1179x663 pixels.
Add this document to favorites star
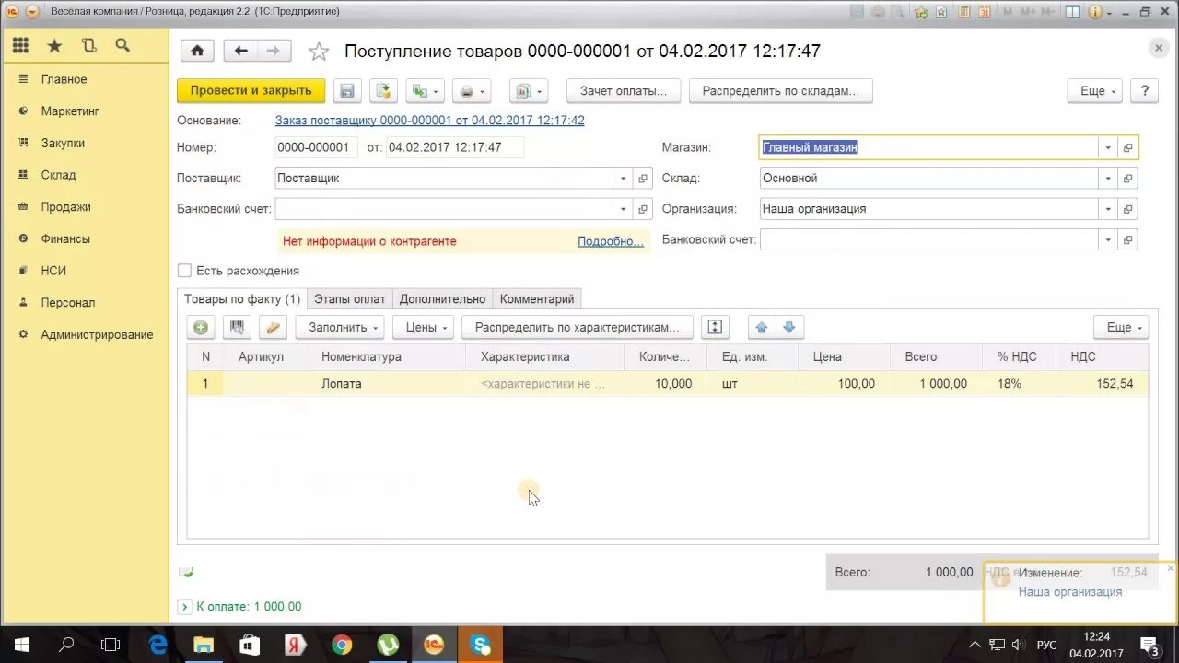[319, 52]
